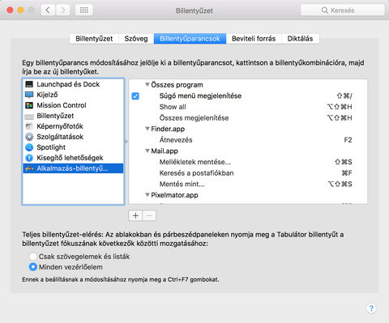Select the Szolgáltatások category
389x323 pixels.
[x=73, y=137]
